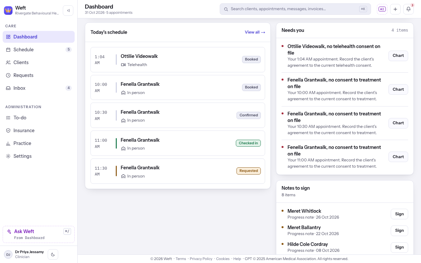Open Ask Weft from Dashboard
421x263 pixels.
(x=39, y=234)
